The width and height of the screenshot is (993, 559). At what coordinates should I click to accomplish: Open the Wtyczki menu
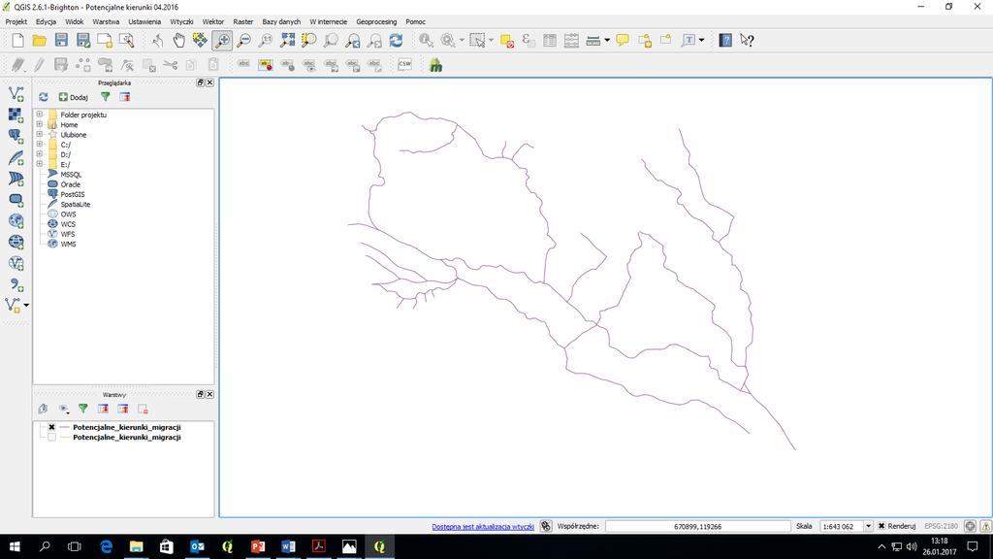tap(181, 21)
